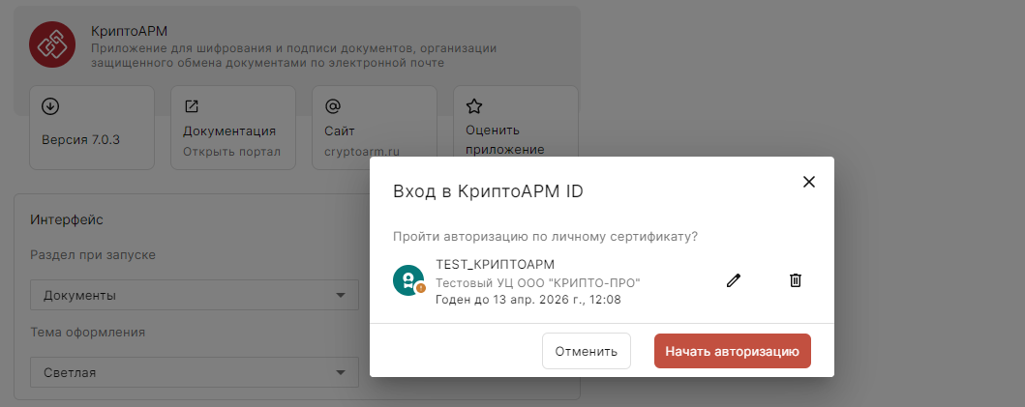Image resolution: width=1025 pixels, height=407 pixels.
Task: Close the Вход в КриптоАРМ ID dialog
Action: (808, 183)
